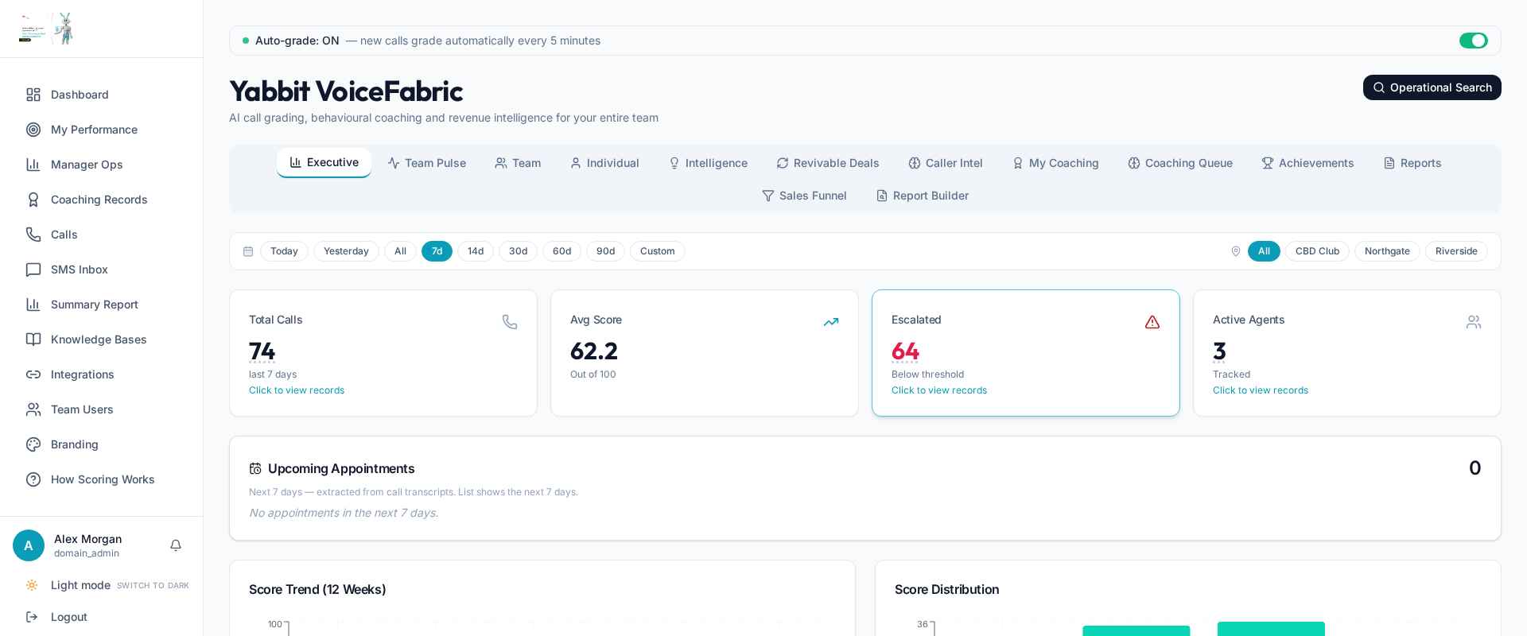Click the Calls phone icon in sidebar

pyautogui.click(x=33, y=235)
